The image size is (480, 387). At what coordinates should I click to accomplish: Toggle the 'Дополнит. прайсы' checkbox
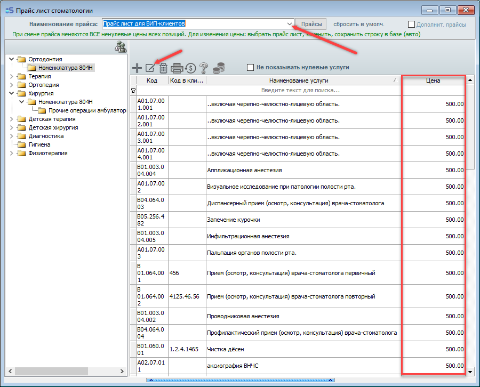point(411,25)
